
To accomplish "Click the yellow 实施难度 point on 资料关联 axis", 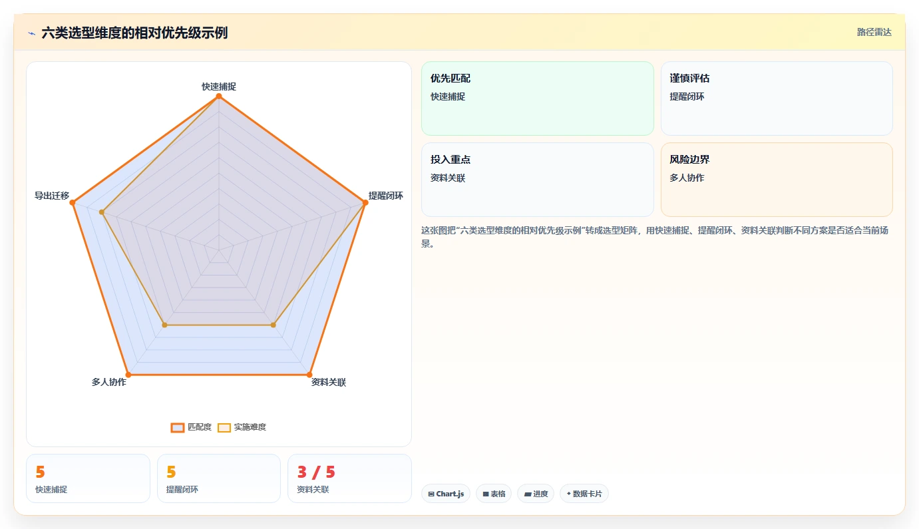I will coord(273,325).
